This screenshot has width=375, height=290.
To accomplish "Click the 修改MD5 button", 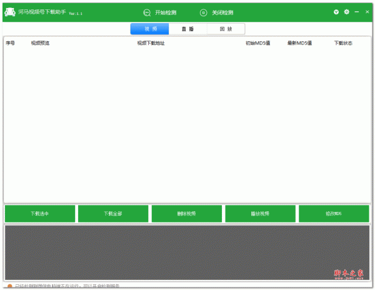I will (x=334, y=214).
